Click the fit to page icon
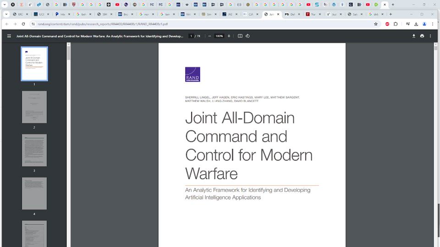Viewport: 440px width, 247px height. (240, 36)
